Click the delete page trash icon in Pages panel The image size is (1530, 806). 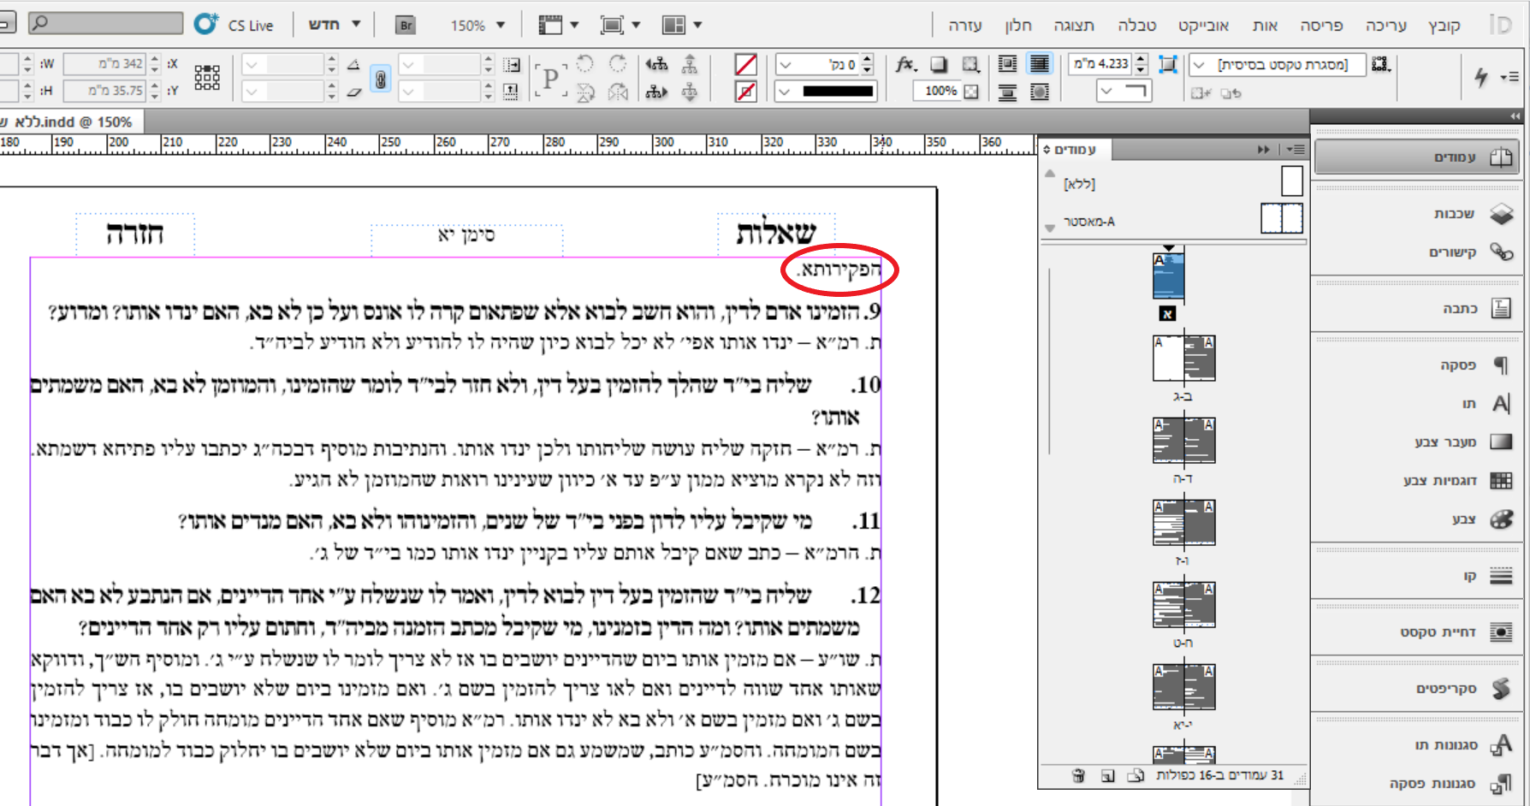pyautogui.click(x=1078, y=774)
